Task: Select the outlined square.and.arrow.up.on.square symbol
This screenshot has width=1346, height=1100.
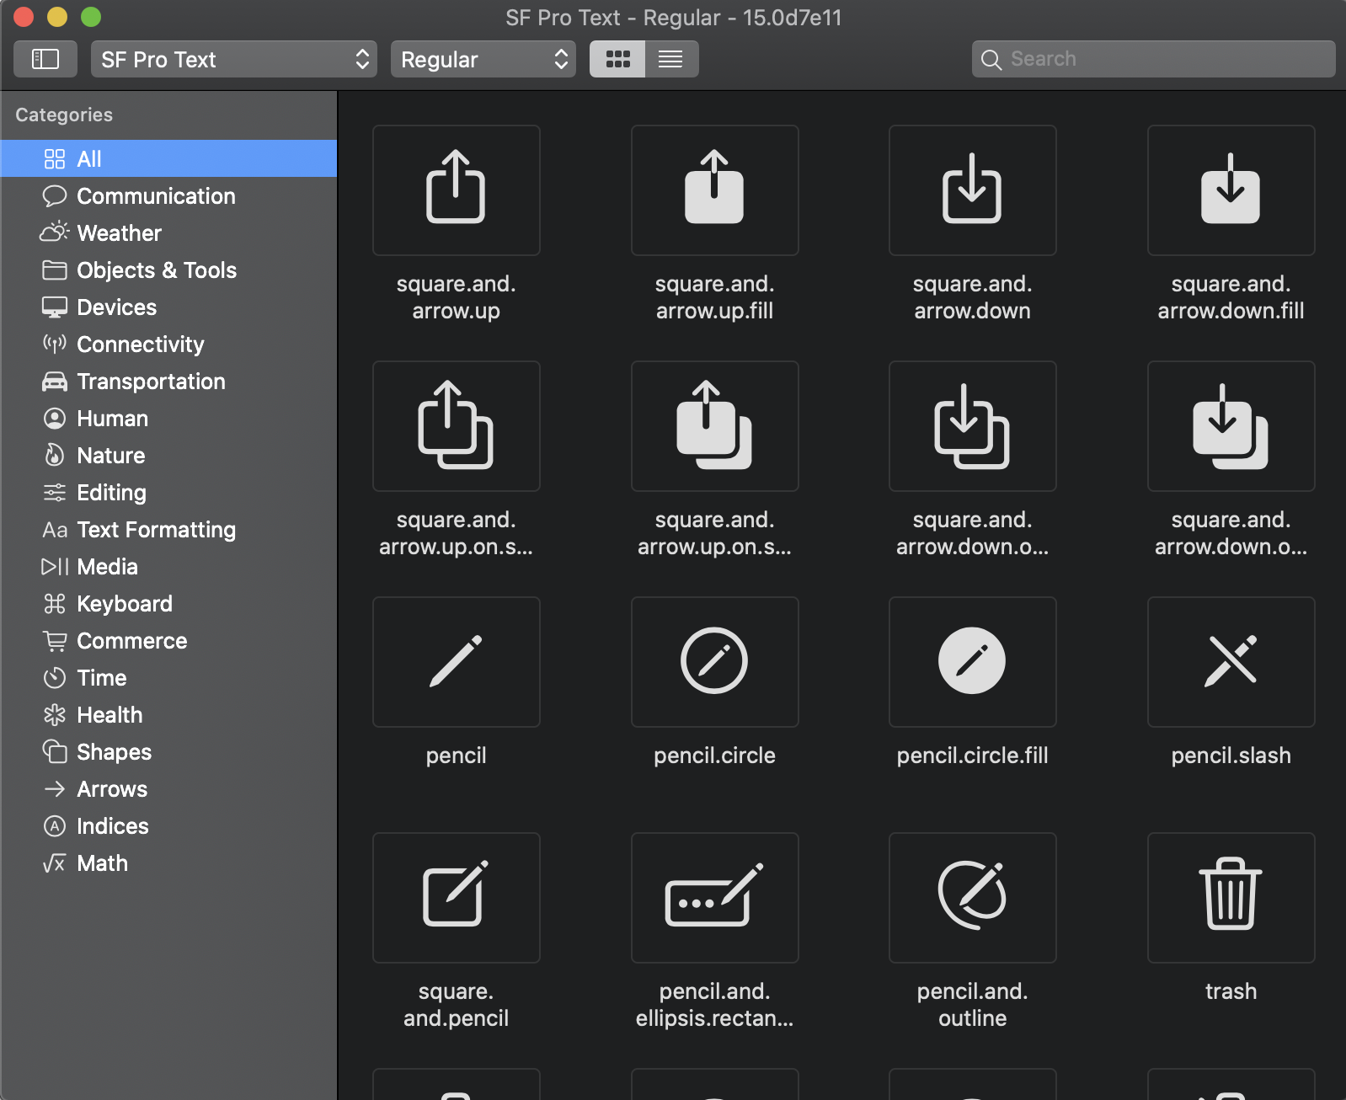Action: click(x=456, y=426)
